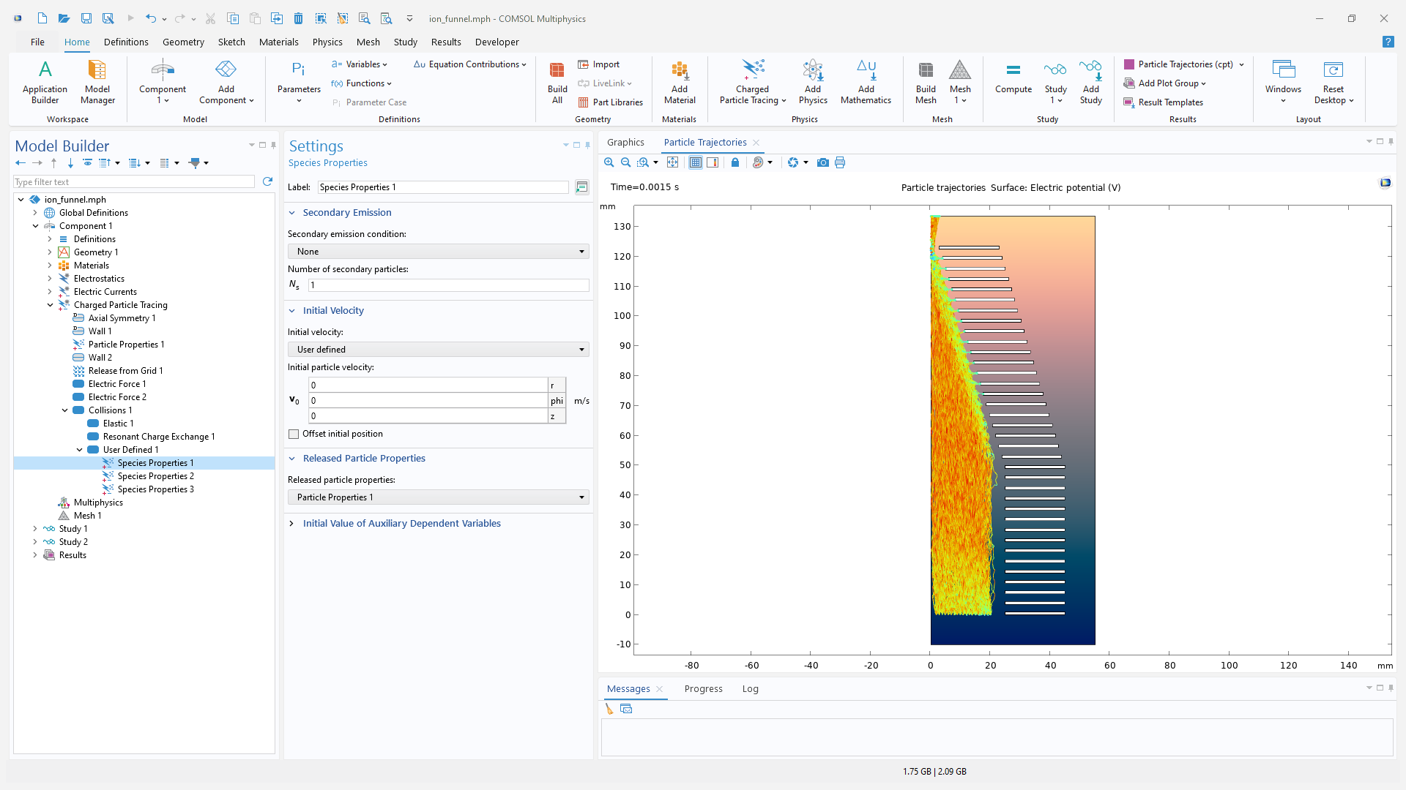This screenshot has width=1406, height=790.
Task: Click the view lock icon
Action: click(735, 162)
